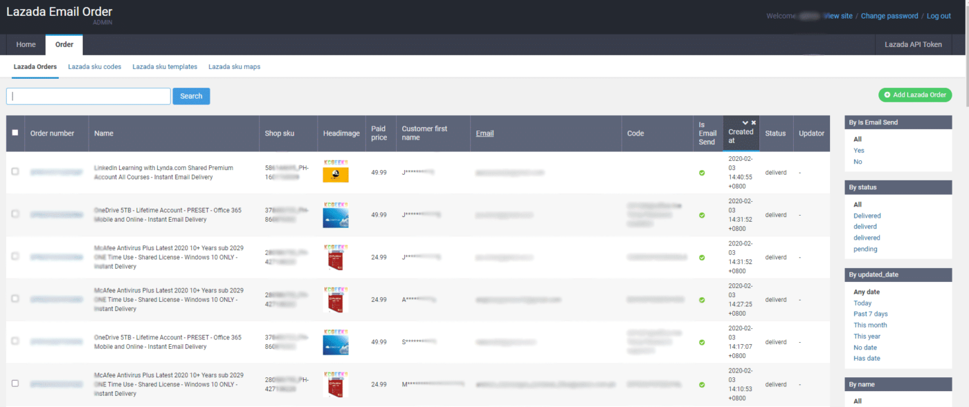Open Lazada sku templates
The height and width of the screenshot is (407, 969).
pos(165,67)
